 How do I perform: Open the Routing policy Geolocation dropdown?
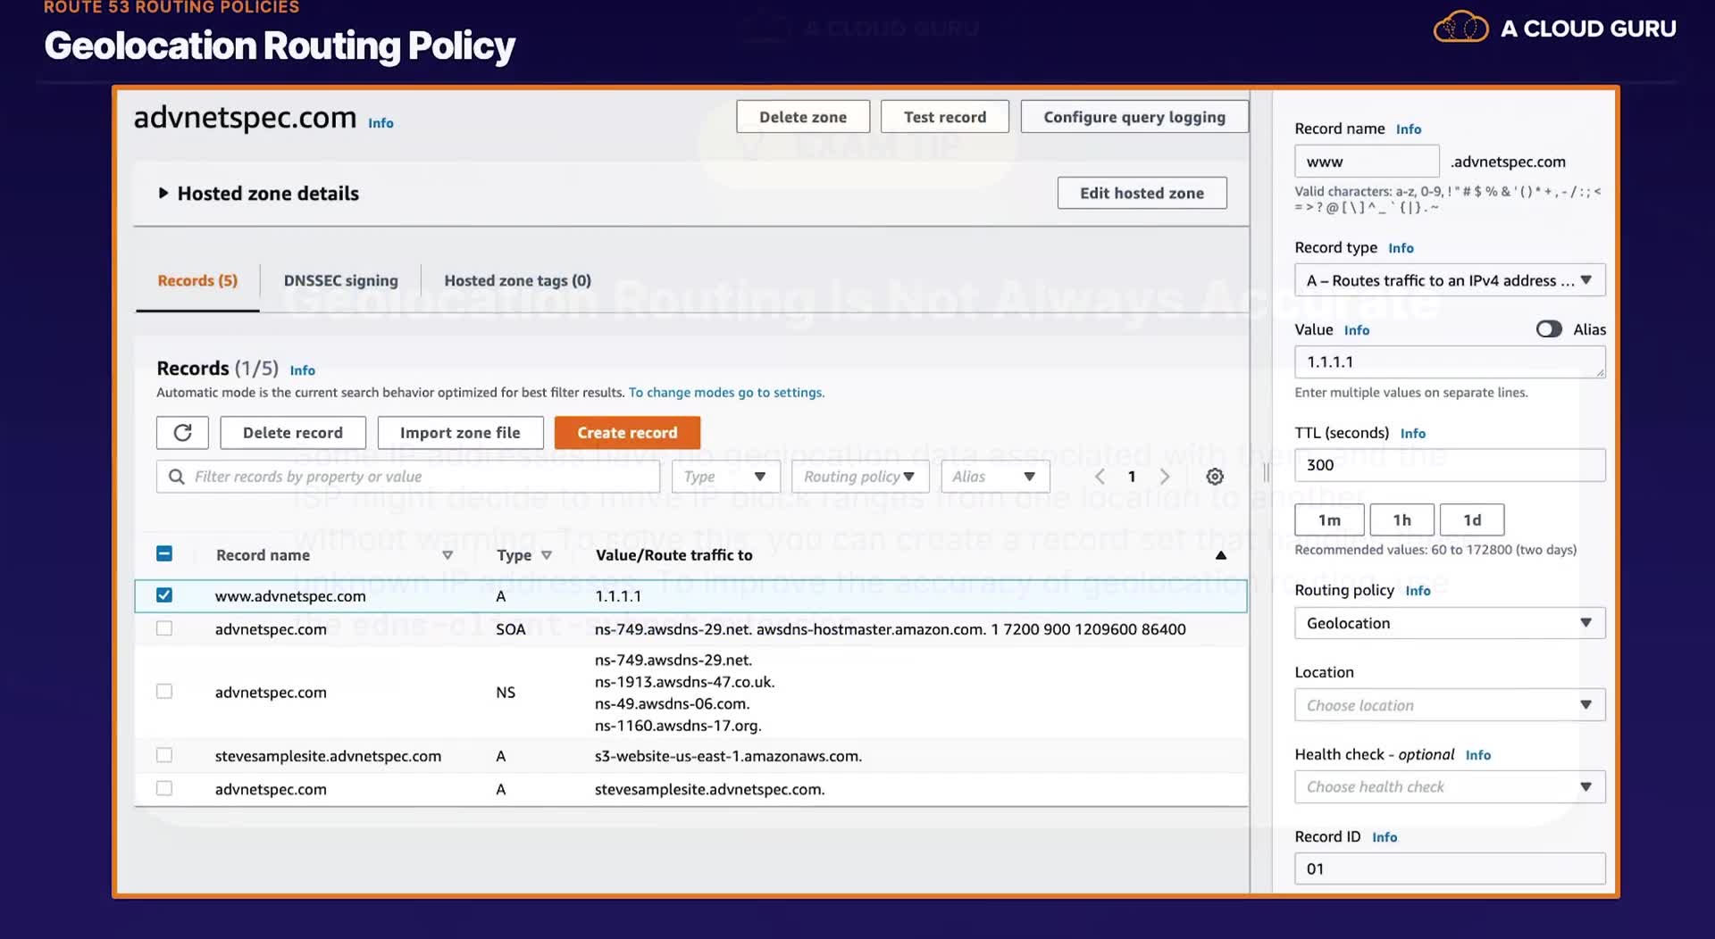pos(1450,623)
